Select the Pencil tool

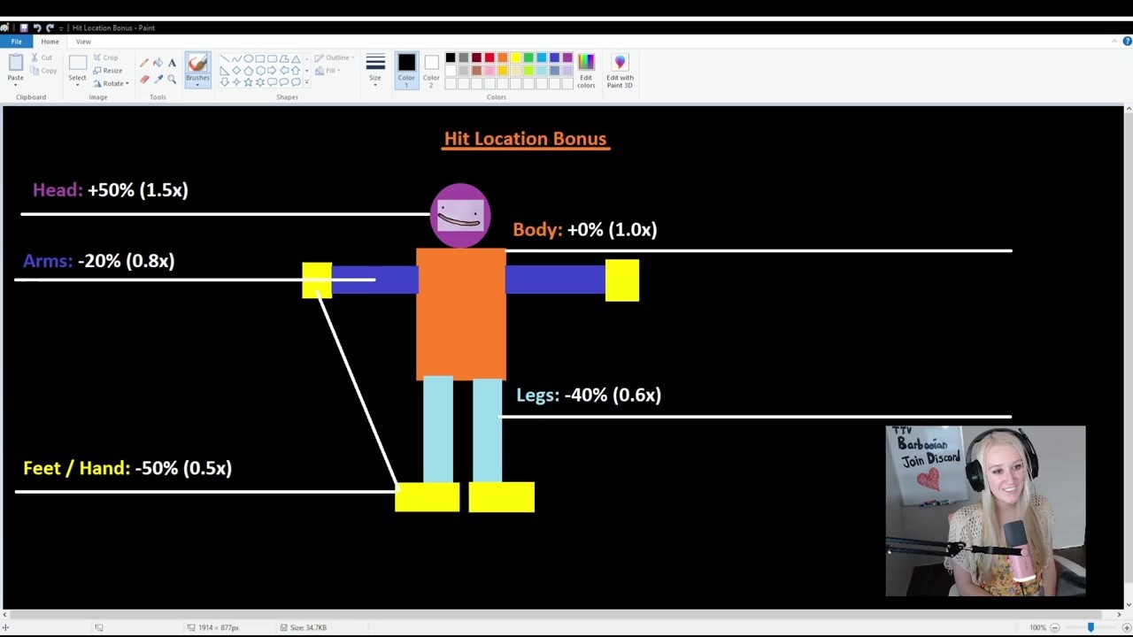pos(144,63)
